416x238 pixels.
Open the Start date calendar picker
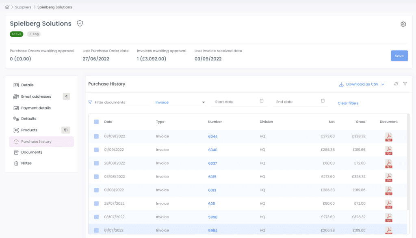tap(262, 101)
